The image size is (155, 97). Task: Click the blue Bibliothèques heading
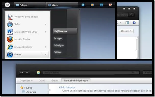point(67,87)
